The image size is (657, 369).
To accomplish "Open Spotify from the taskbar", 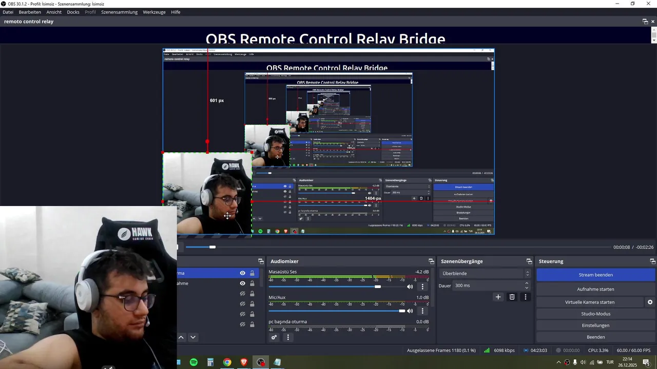I will point(194,362).
